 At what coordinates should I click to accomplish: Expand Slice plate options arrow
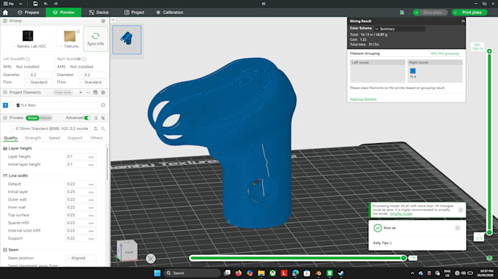pyautogui.click(x=416, y=12)
